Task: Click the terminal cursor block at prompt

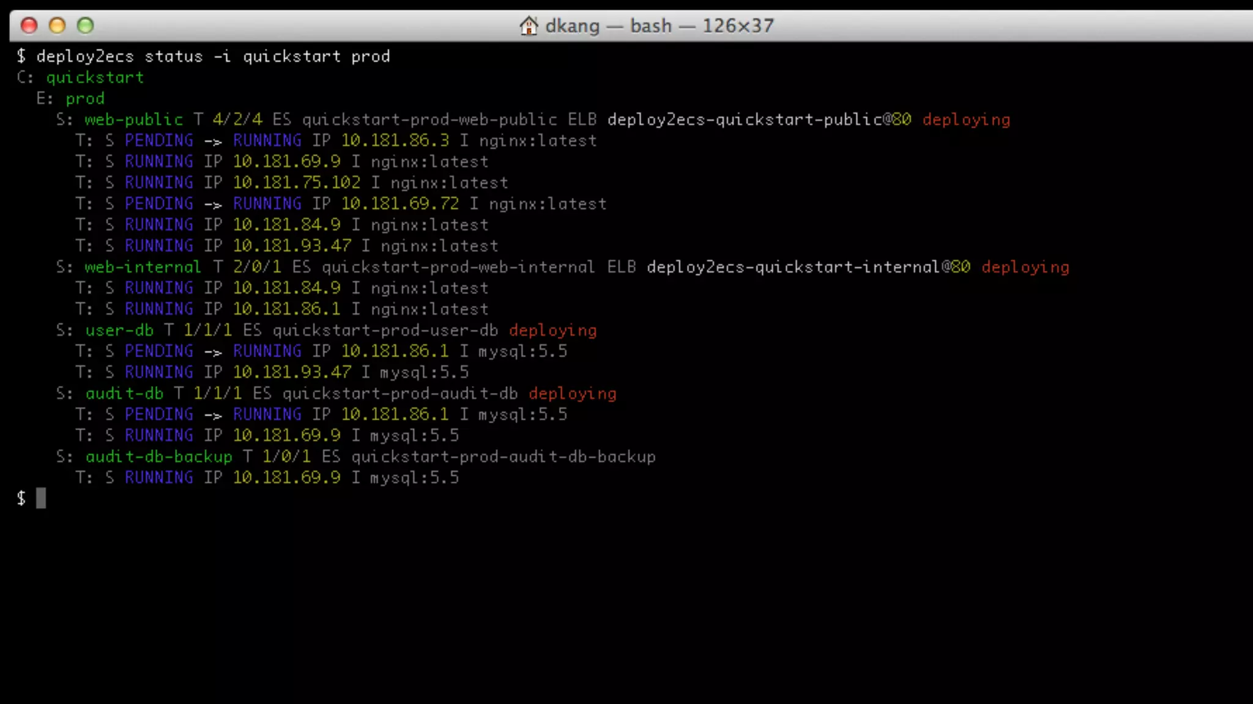Action: (41, 498)
